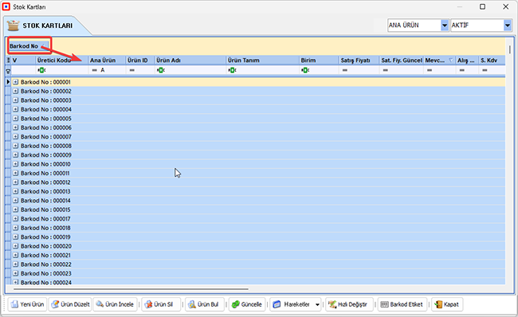Select row Barkod No : 000011
Image resolution: width=518 pixels, height=317 pixels.
(x=258, y=173)
